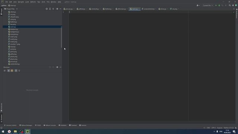238x134 pixels.
Task: Locate opened file in Project tree
Action: coord(46,9)
